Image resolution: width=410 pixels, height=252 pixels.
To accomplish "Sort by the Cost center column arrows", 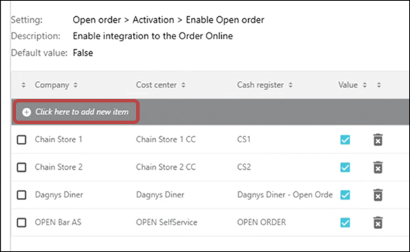I will point(183,85).
